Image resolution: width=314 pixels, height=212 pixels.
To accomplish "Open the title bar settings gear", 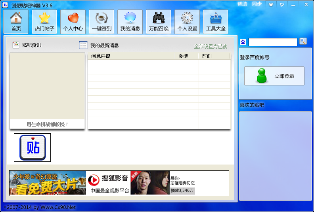I will pos(282,5).
